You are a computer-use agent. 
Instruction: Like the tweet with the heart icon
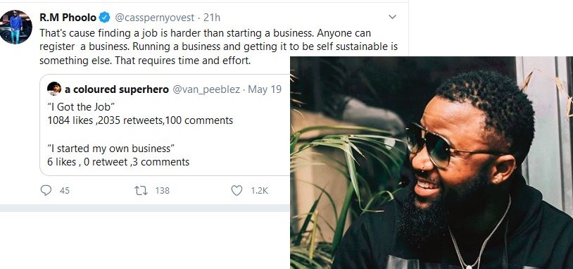click(237, 190)
